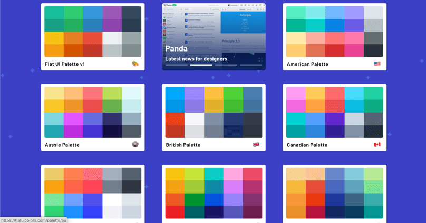The height and width of the screenshot is (223, 426).
Task: Open the Aussie Palette title link
Action: click(62, 145)
